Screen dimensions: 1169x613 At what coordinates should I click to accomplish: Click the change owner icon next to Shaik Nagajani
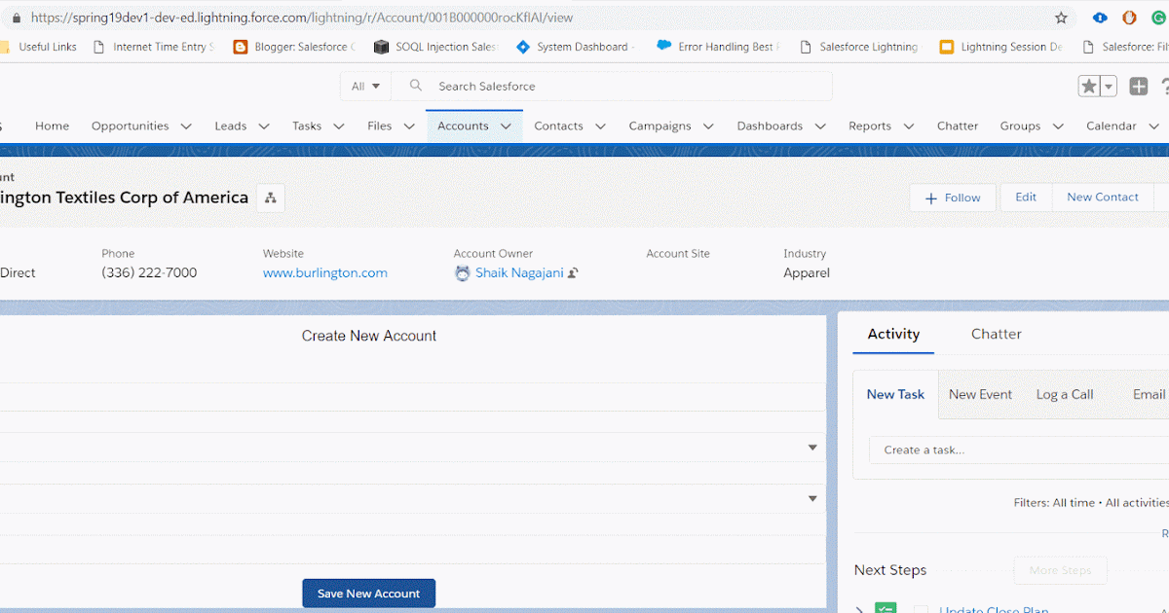[573, 272]
